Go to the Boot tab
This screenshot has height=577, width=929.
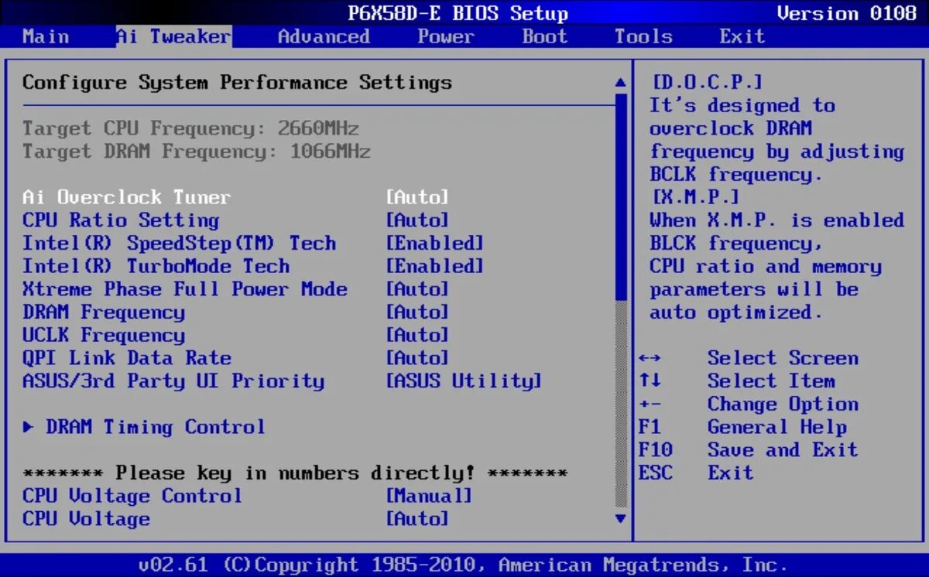(545, 36)
